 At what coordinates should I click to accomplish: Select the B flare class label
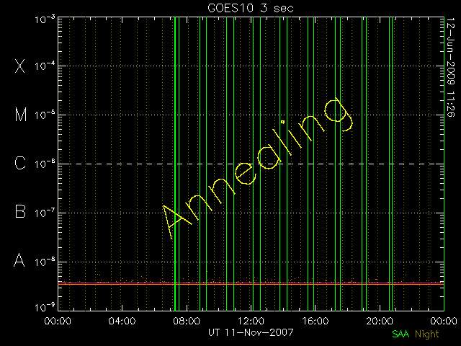tap(20, 211)
